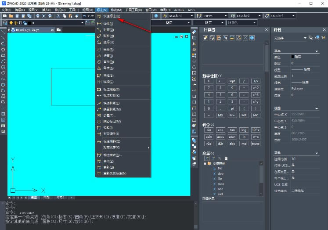Choose the Linear dimension (L) menu item

point(123,24)
